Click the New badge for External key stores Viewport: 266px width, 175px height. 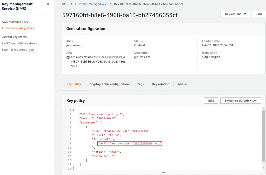[31, 50]
